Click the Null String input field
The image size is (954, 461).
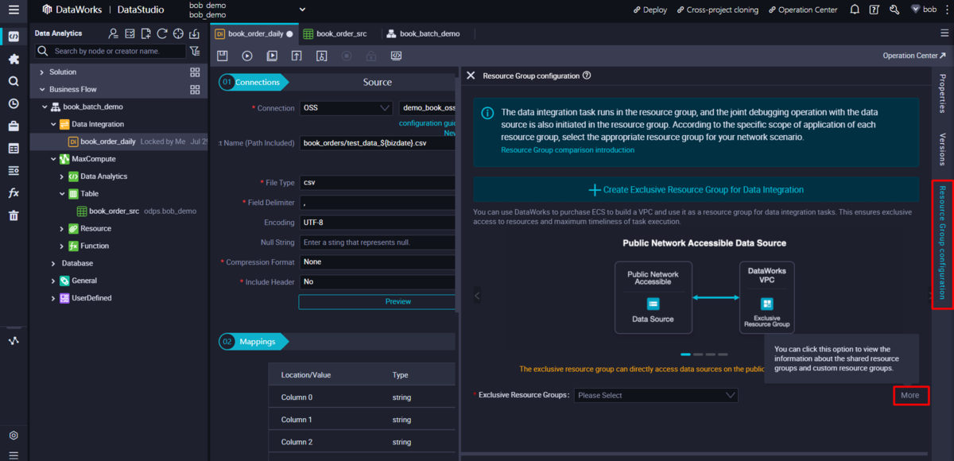tap(378, 242)
